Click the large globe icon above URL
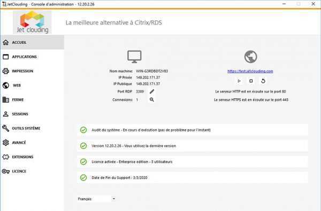Screen dimensions: 321x211 click(250, 57)
